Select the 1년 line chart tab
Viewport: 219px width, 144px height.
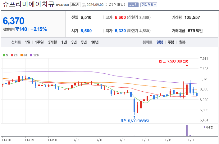[64, 42]
